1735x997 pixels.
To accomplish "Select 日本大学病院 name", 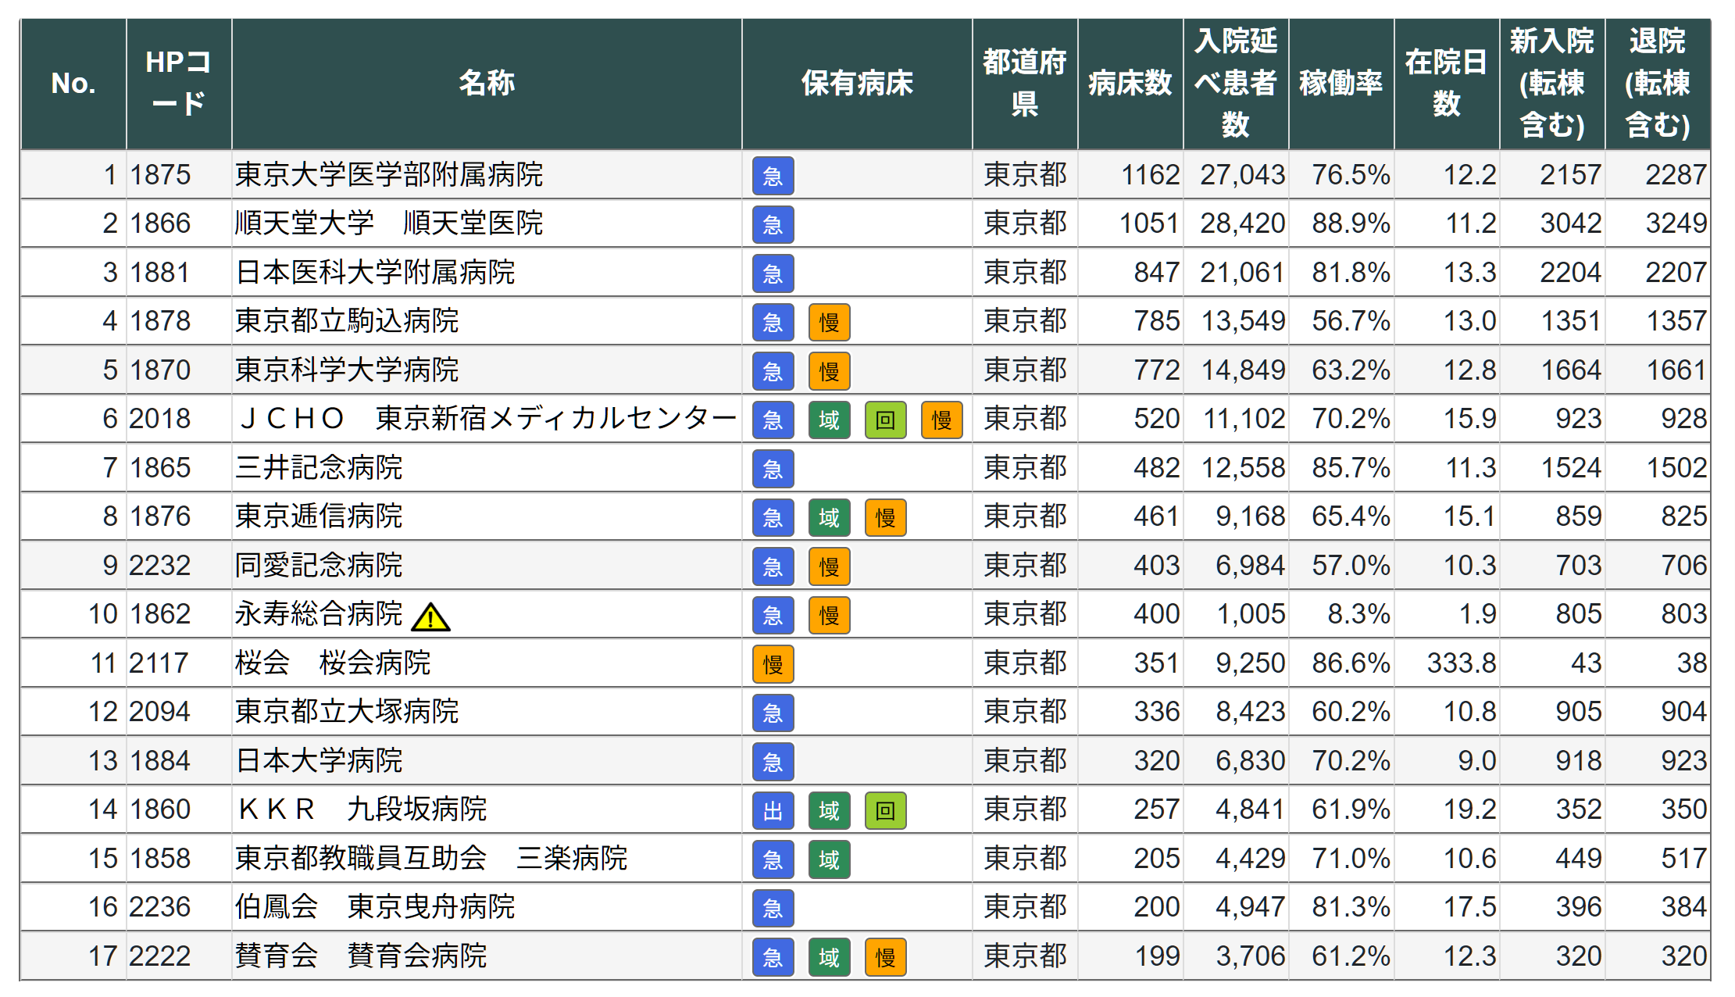I will tap(319, 760).
